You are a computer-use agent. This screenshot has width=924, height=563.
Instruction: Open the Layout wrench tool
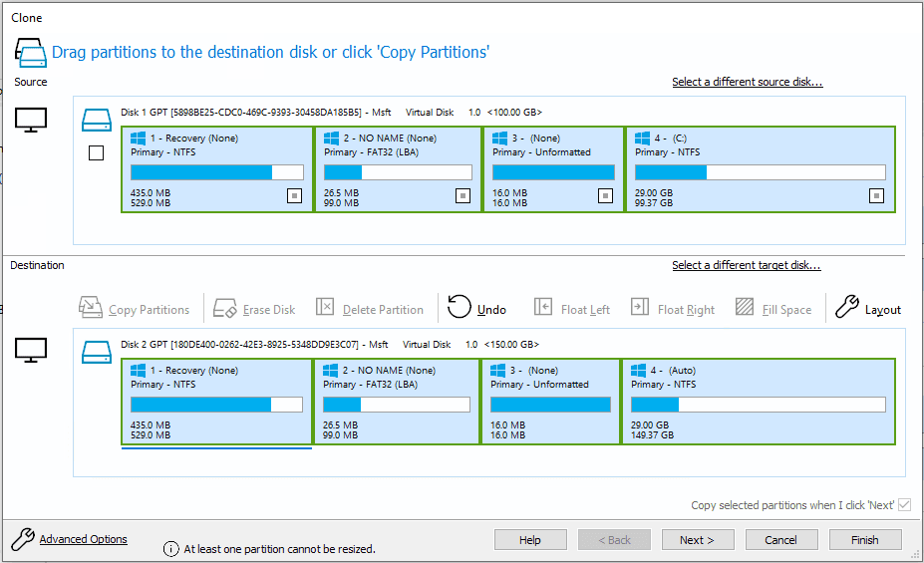(846, 308)
